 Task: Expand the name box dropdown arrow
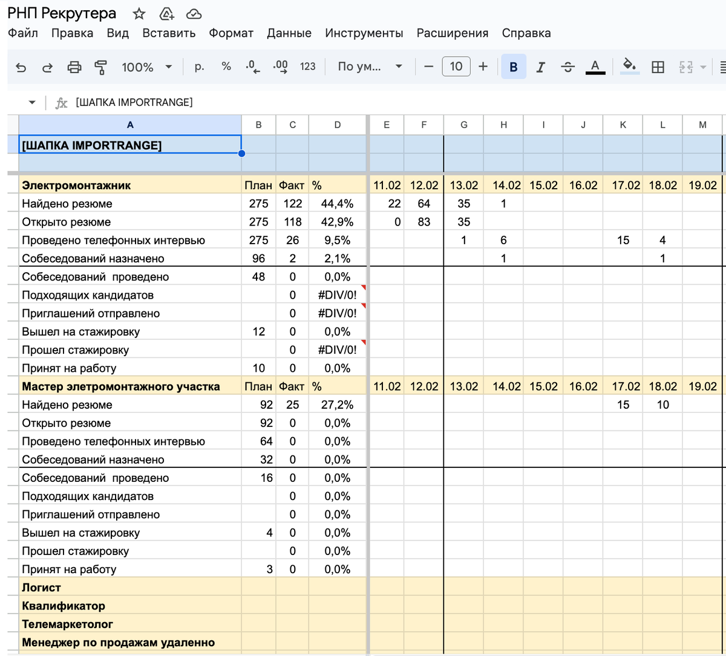[x=32, y=102]
